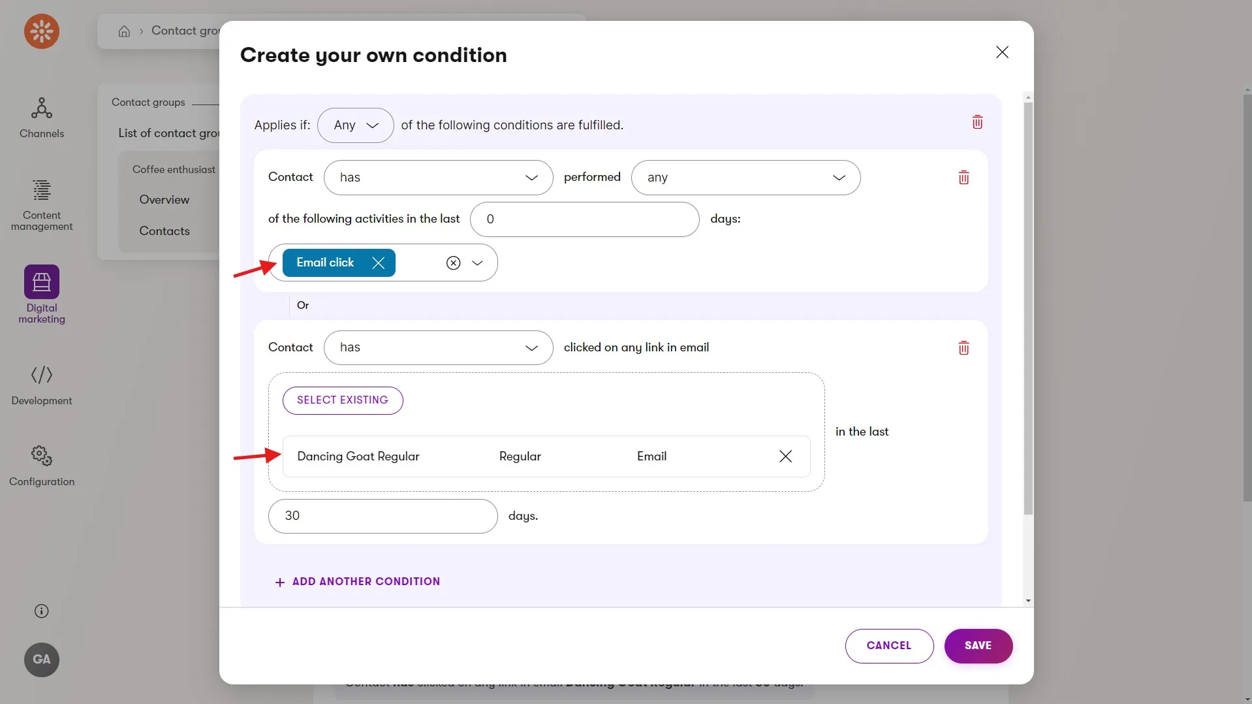Open the first Contact has dropdown
The image size is (1252, 704).
439,178
